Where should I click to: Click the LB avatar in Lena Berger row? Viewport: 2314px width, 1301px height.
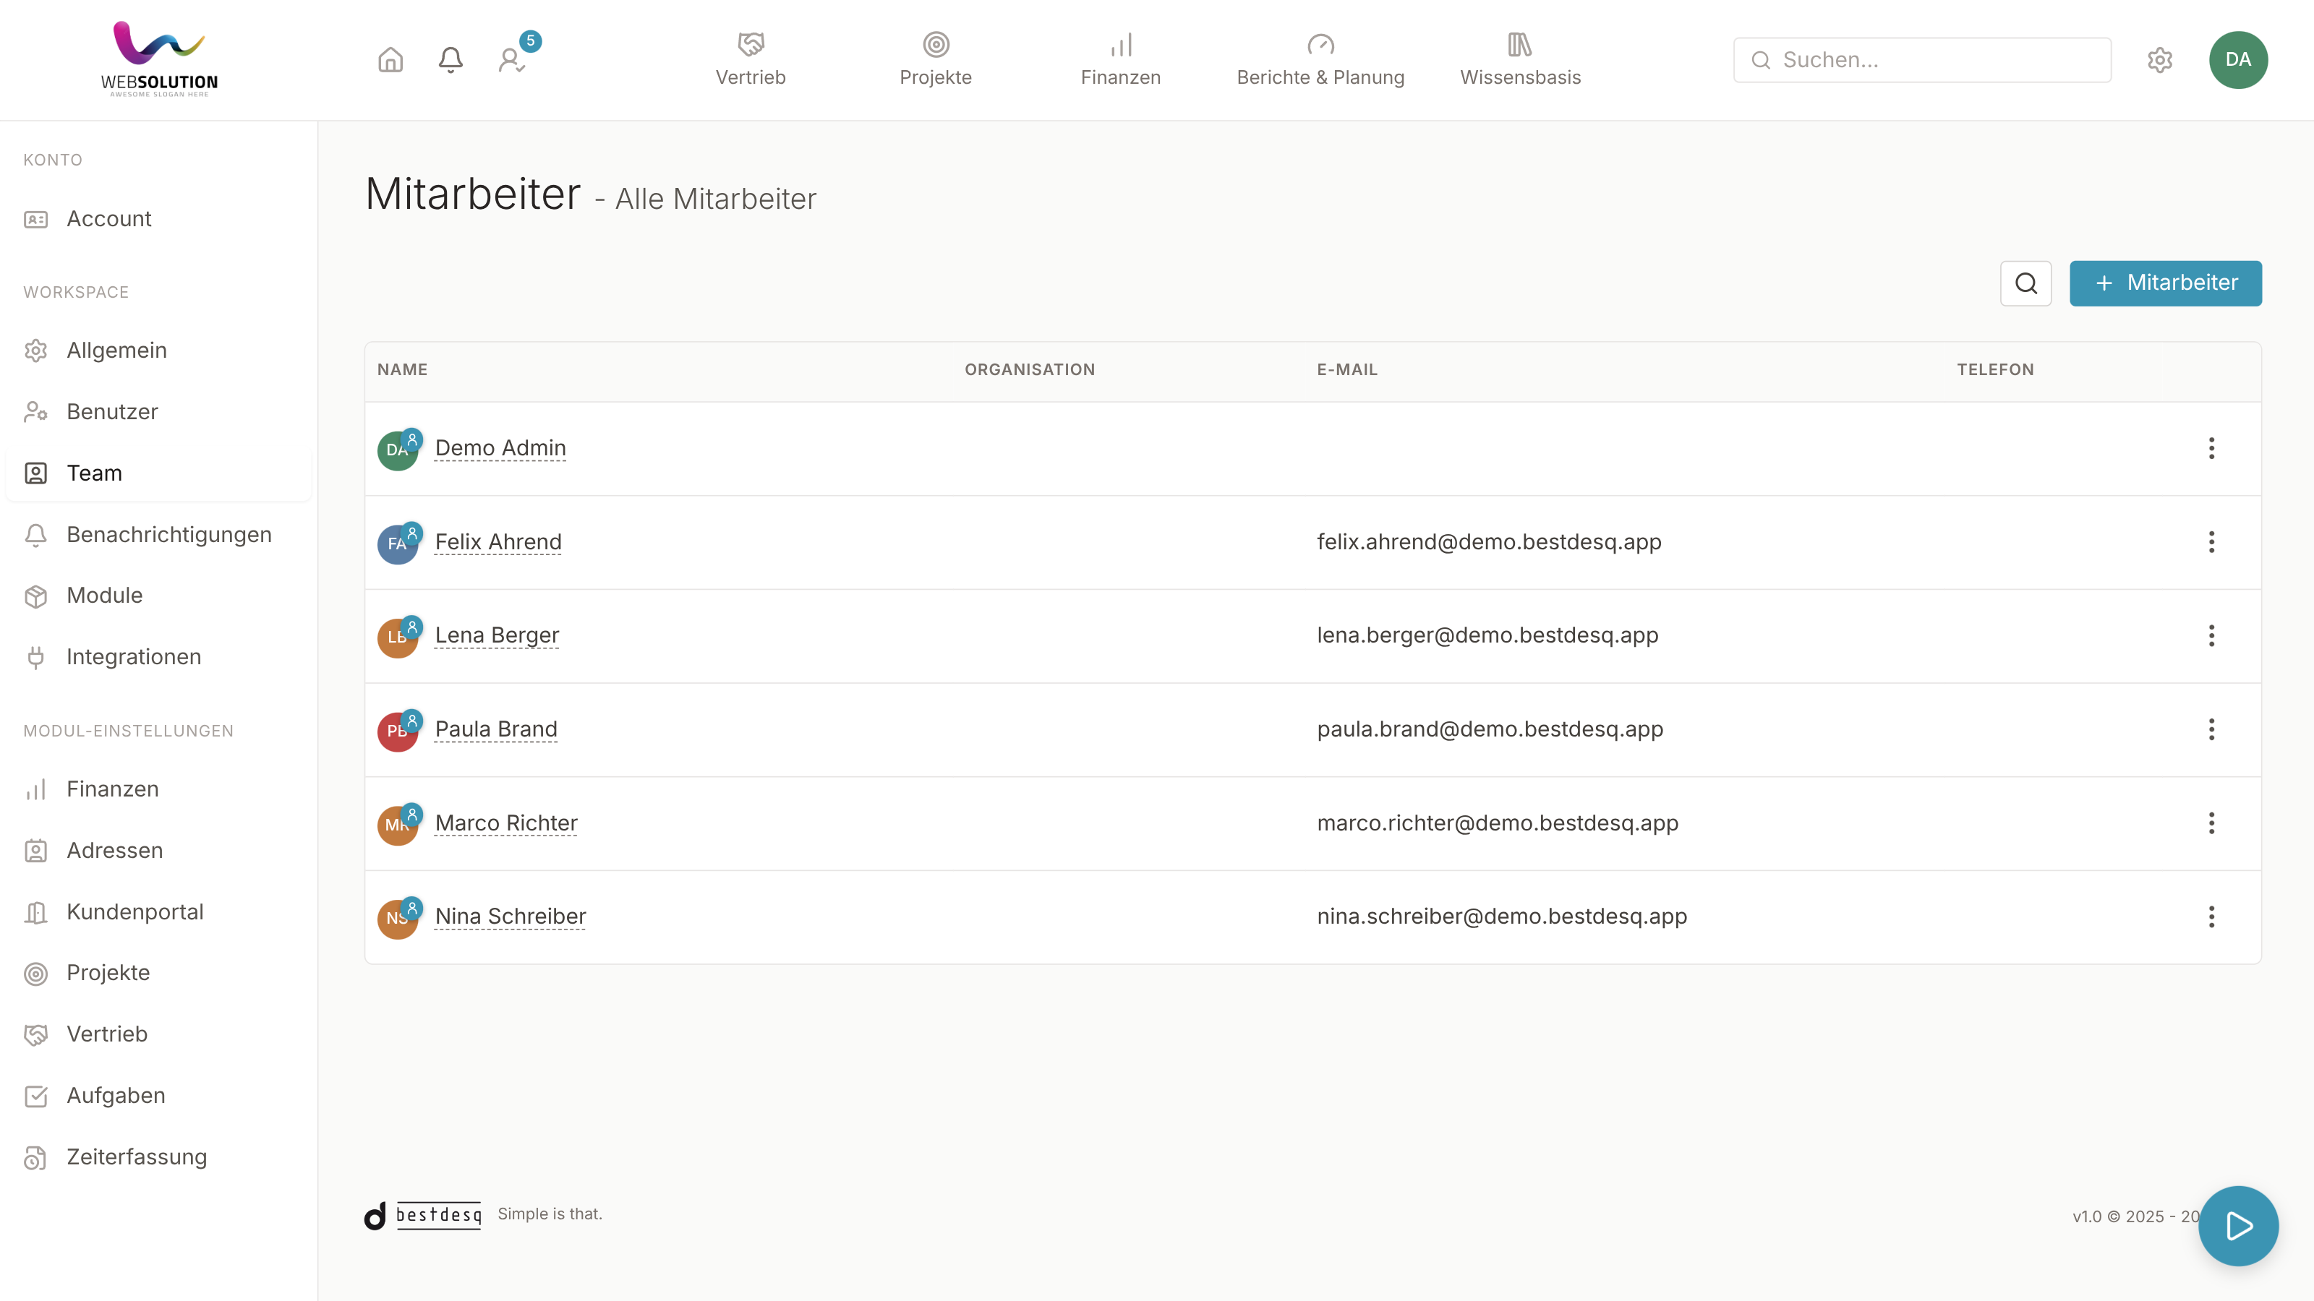(398, 637)
